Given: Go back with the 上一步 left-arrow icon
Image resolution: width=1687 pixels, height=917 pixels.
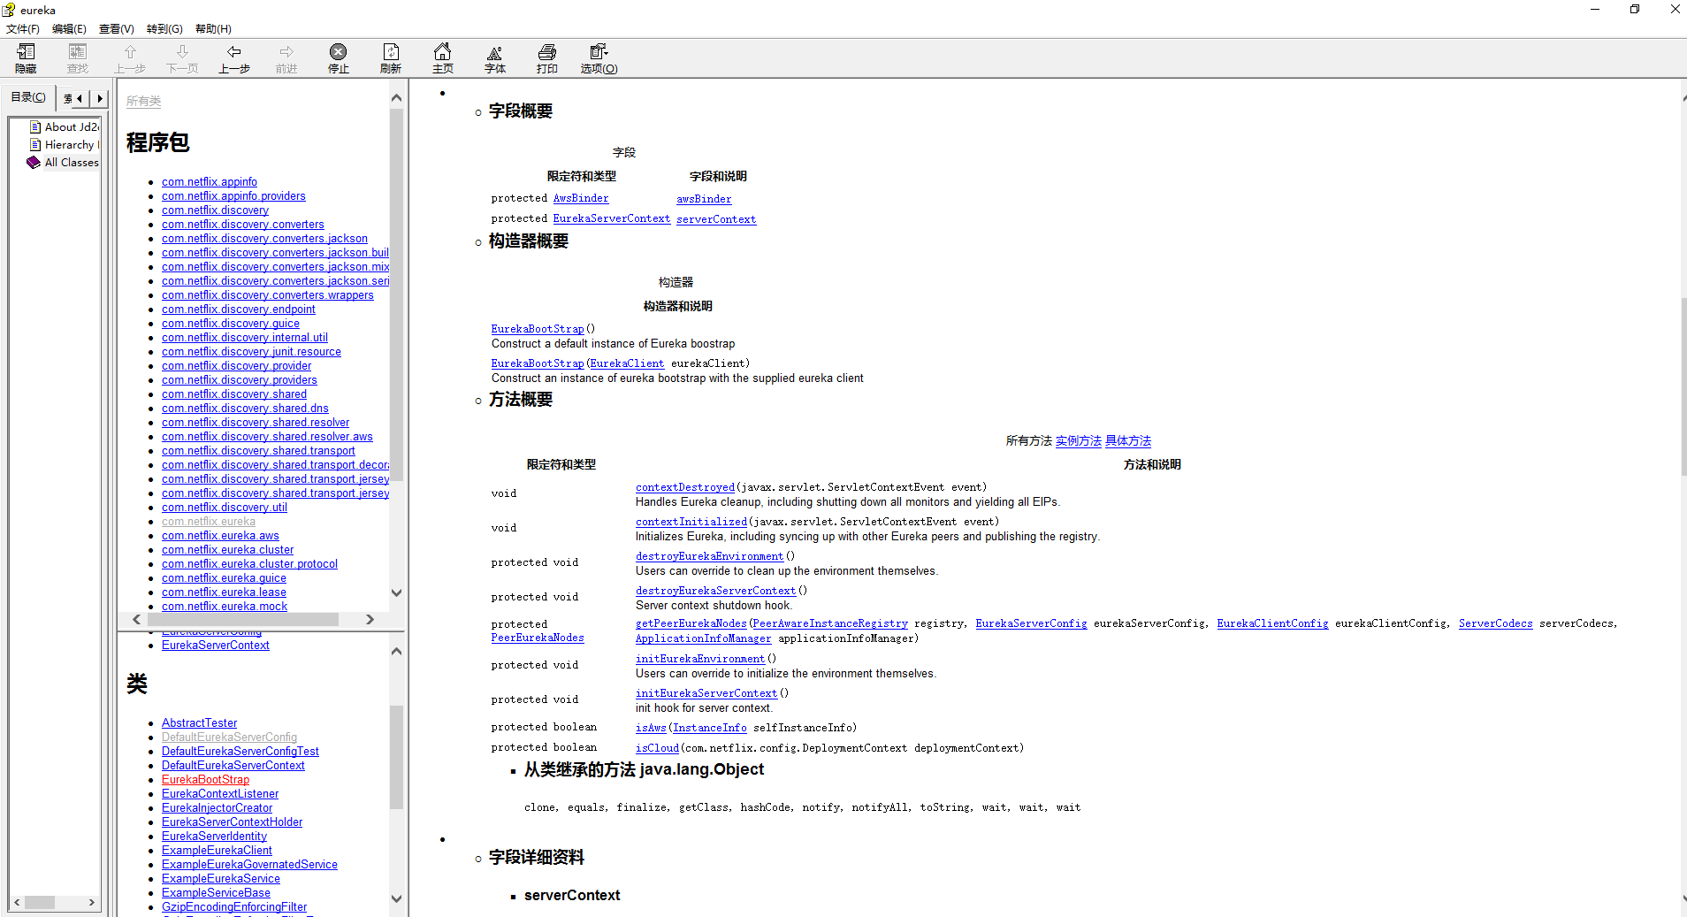Looking at the screenshot, I should coord(234,52).
